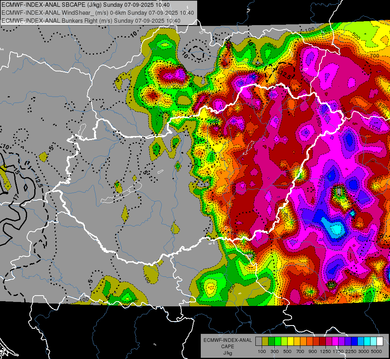The width and height of the screenshot is (390, 359).
Task: Click the dark red swatch left of 1250 tick
Action: tap(323, 341)
